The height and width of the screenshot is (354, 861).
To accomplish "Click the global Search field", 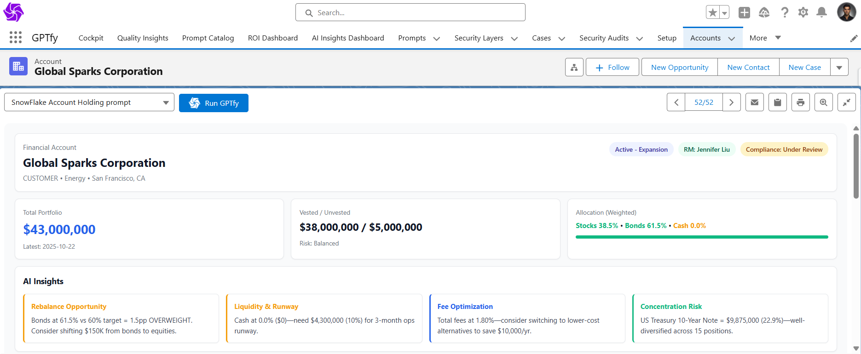I will 410,13.
